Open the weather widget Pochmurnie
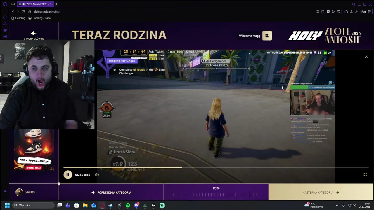This screenshot has height=210, width=374. click(x=314, y=205)
